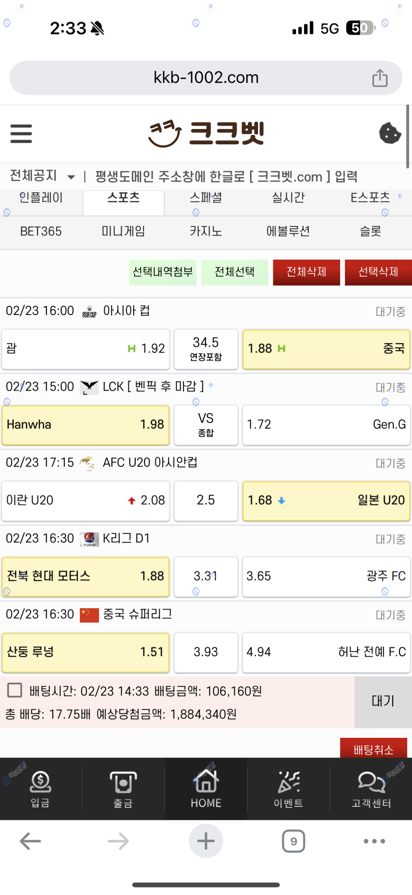Expand the 전체공지 notice dropdown
This screenshot has width=412, height=895.
click(71, 177)
